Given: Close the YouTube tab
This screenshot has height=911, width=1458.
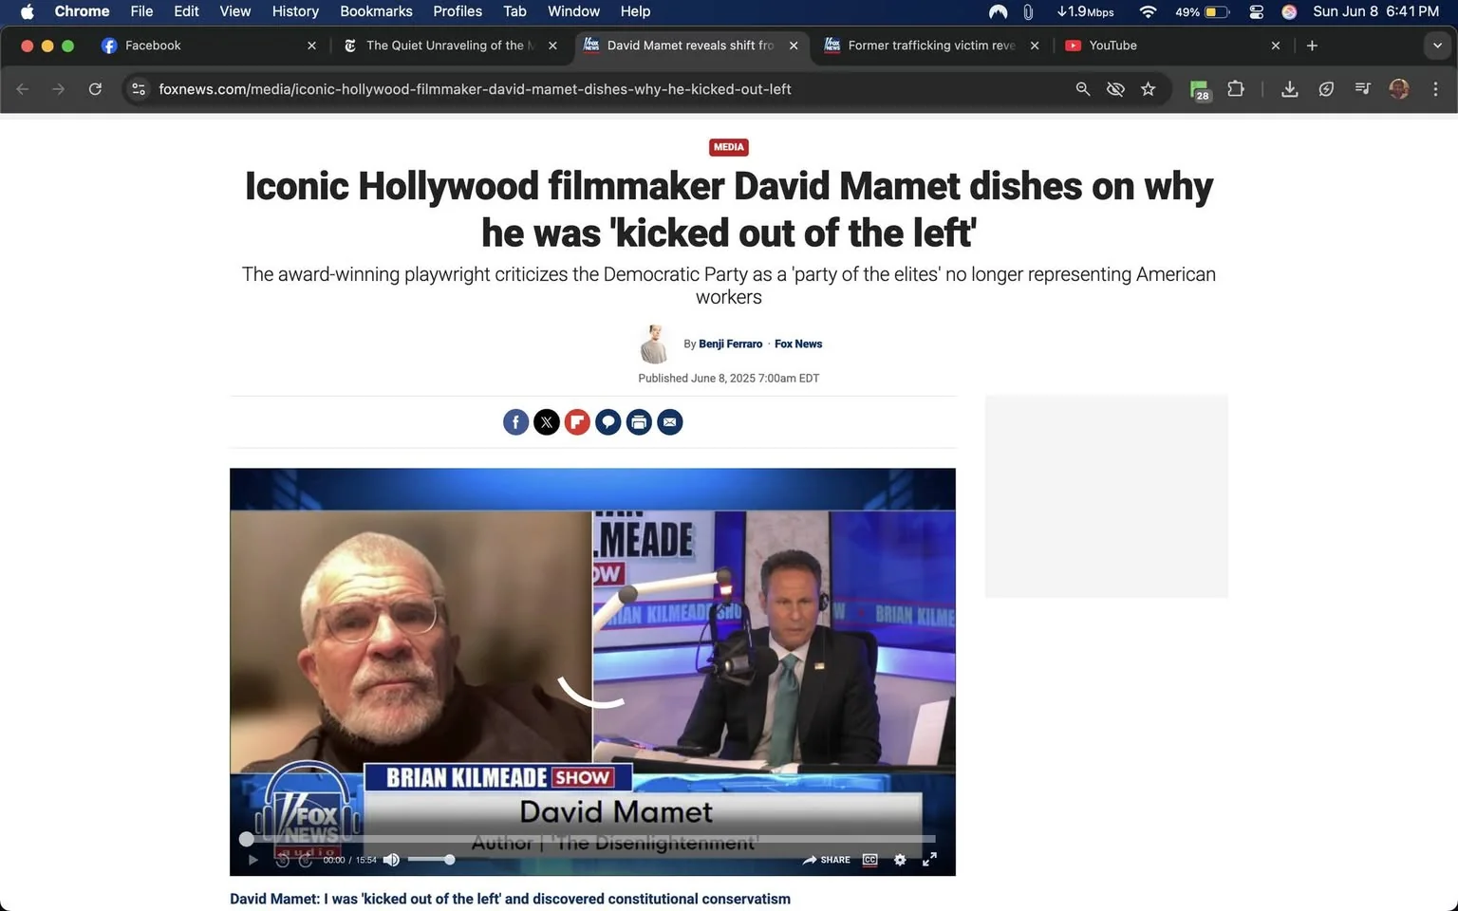Looking at the screenshot, I should (x=1276, y=46).
